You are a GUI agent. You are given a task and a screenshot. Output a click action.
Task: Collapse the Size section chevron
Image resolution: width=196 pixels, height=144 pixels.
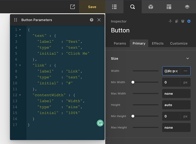[x=188, y=58]
